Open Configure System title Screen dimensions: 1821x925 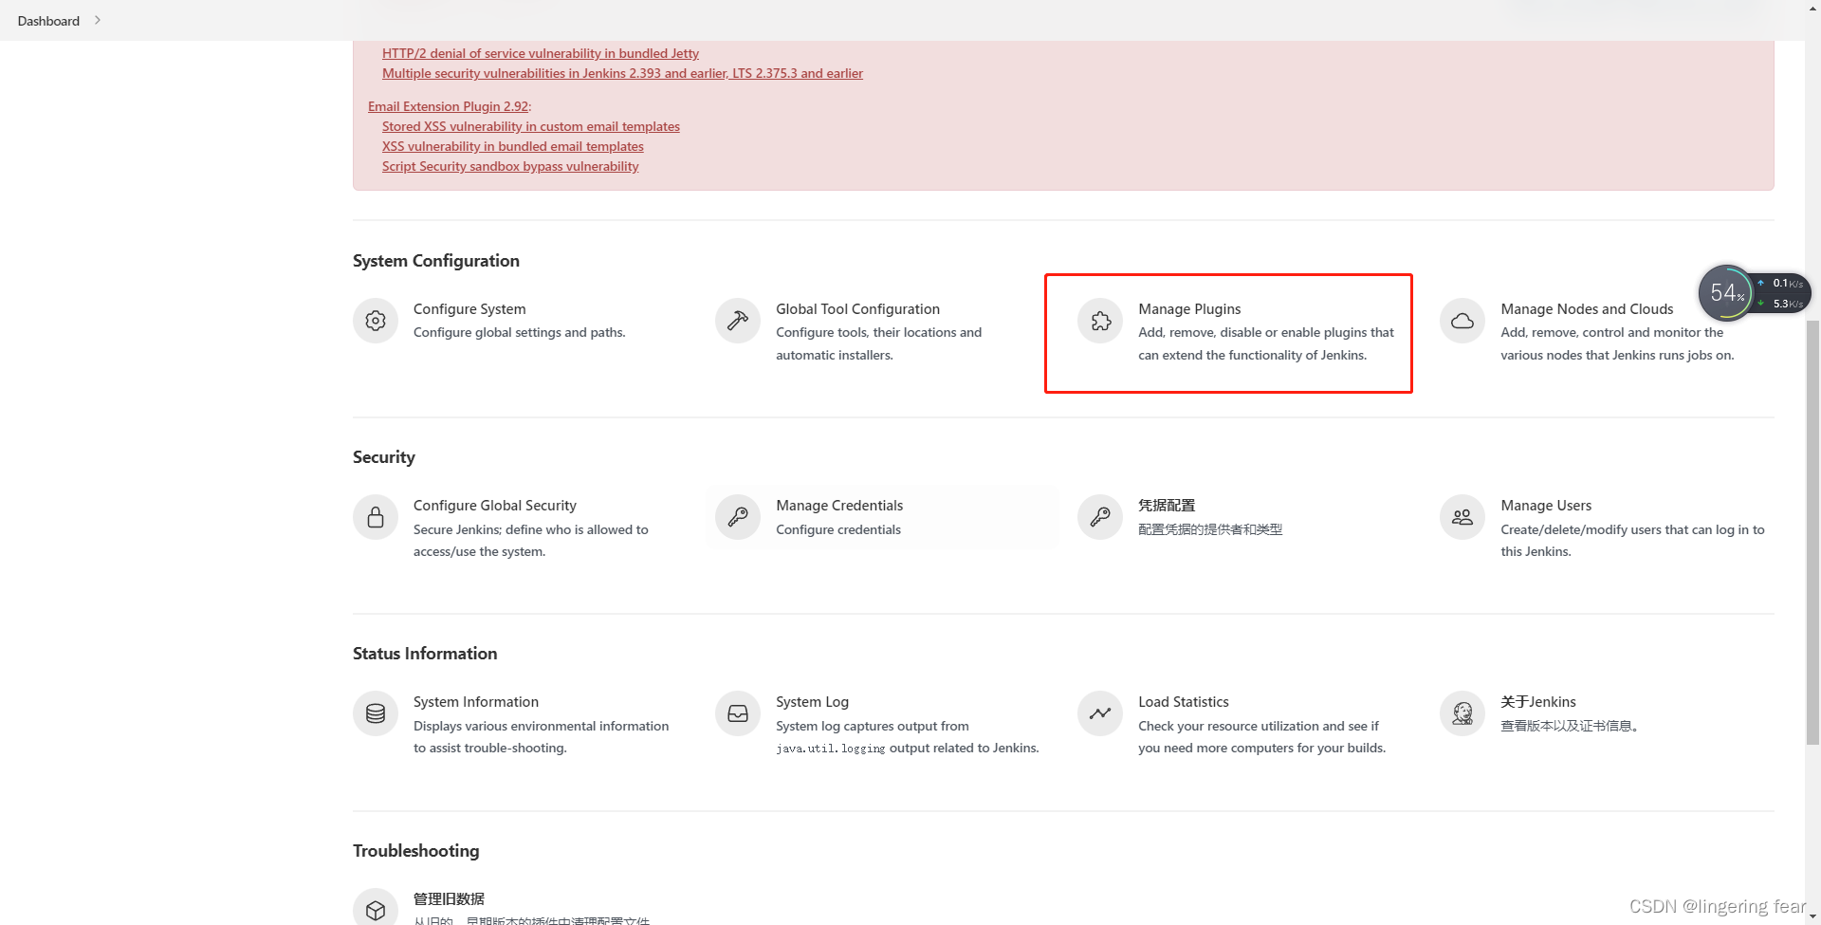pos(469,309)
